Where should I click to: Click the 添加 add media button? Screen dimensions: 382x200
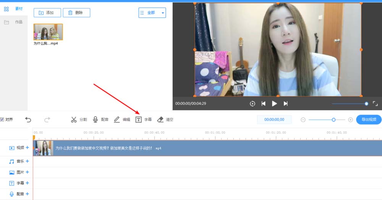tap(44, 13)
